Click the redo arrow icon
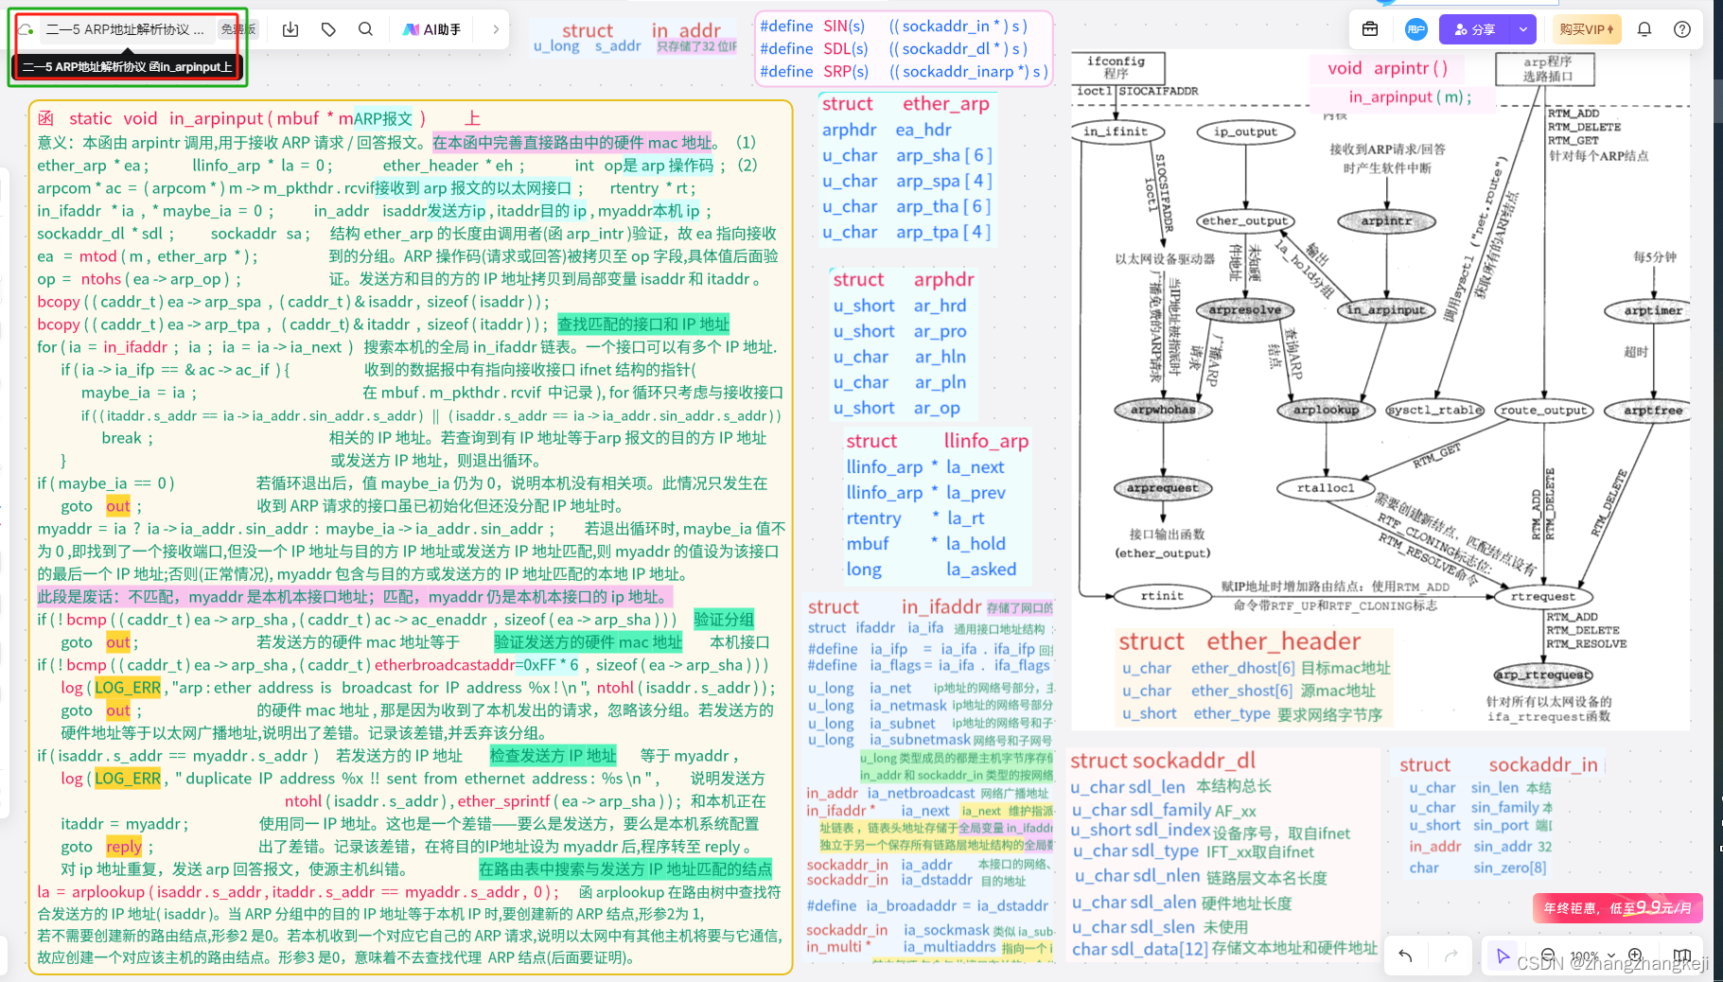This screenshot has width=1723, height=982. pos(1450,956)
